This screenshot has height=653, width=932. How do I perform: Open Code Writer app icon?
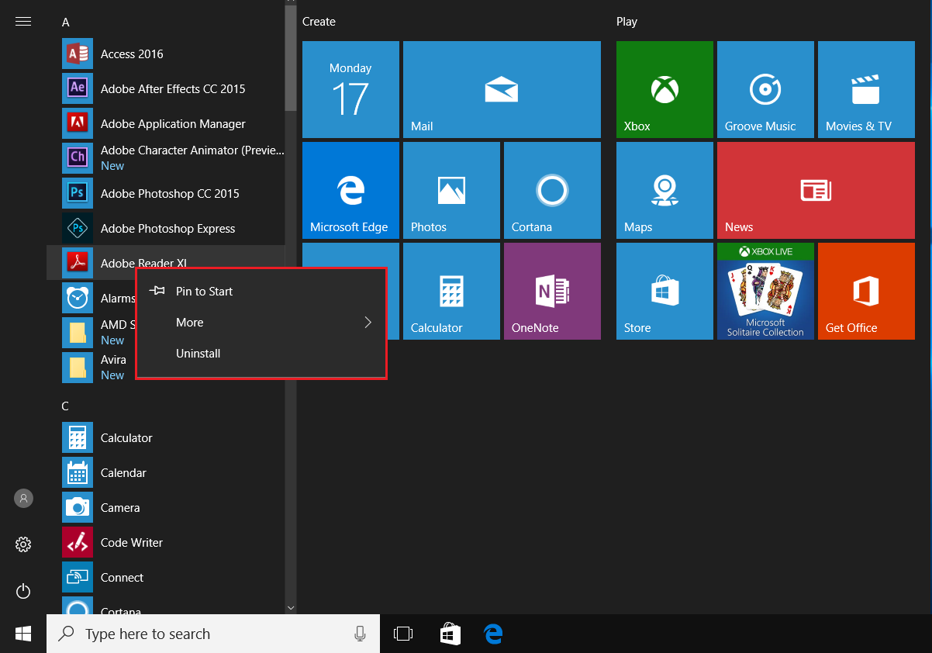click(77, 542)
